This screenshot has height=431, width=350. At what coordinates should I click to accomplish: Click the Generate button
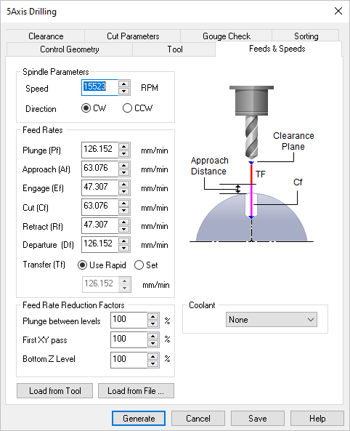(x=139, y=419)
